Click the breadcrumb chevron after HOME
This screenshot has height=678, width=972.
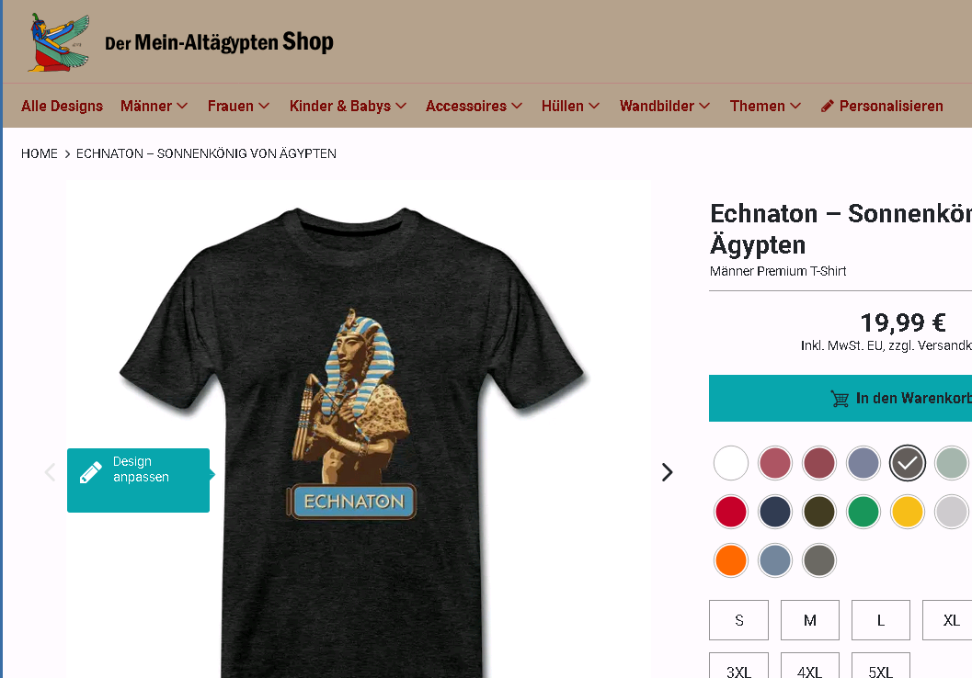(67, 154)
